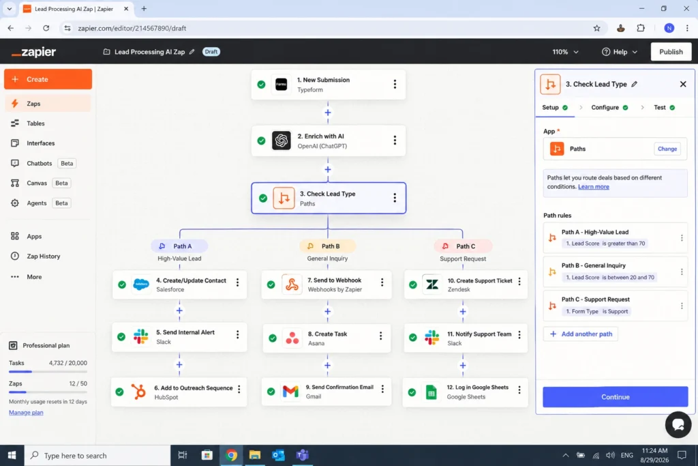Add a step after New Submission using plus
698x466 pixels.
coord(328,113)
